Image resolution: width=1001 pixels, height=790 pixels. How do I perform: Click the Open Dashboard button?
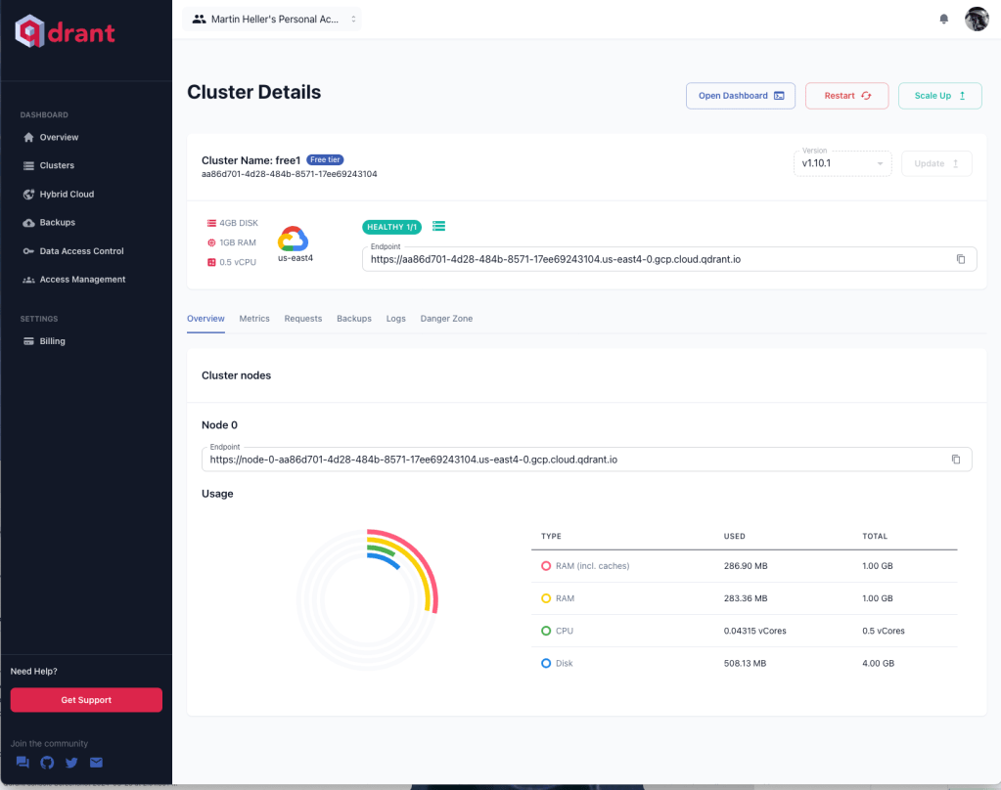741,96
